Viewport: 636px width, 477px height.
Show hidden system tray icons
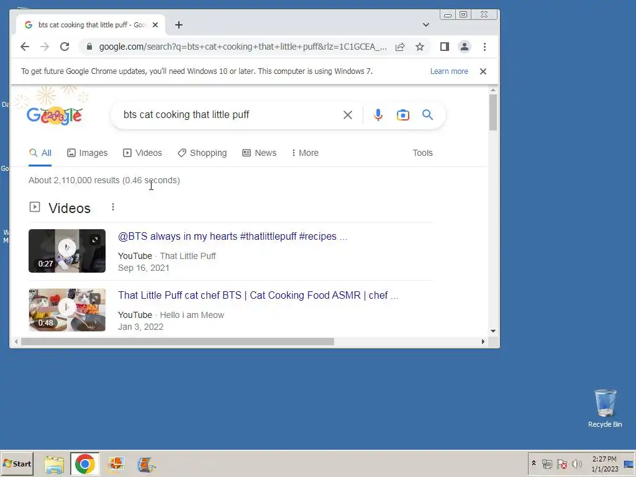534,463
